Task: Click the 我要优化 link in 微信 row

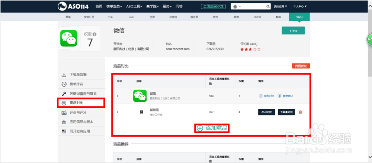Action: click(x=285, y=96)
